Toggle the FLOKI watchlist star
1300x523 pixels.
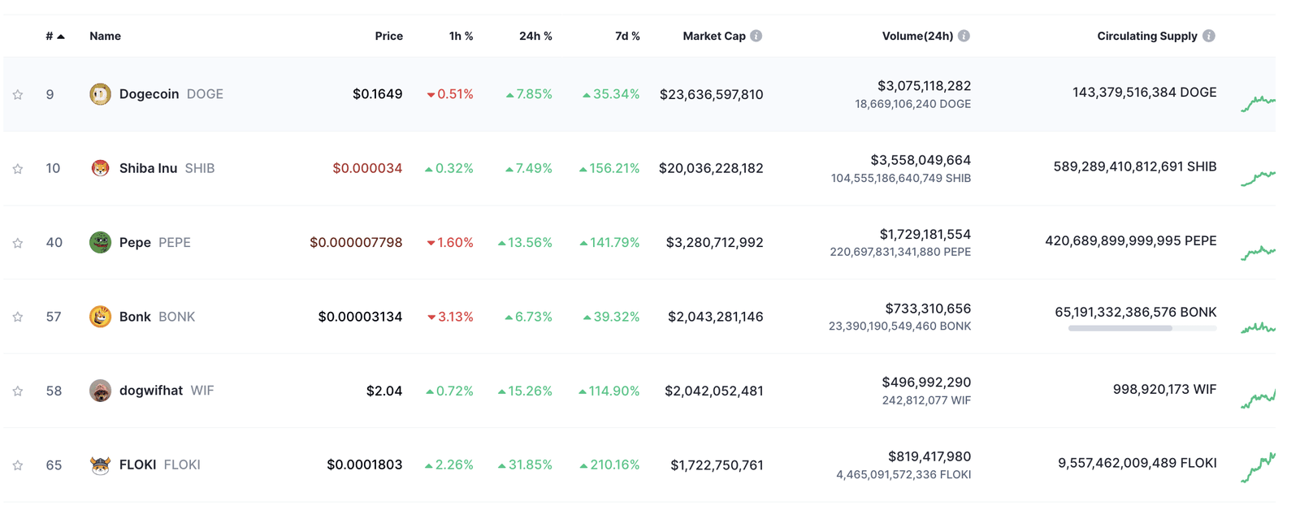pyautogui.click(x=18, y=465)
